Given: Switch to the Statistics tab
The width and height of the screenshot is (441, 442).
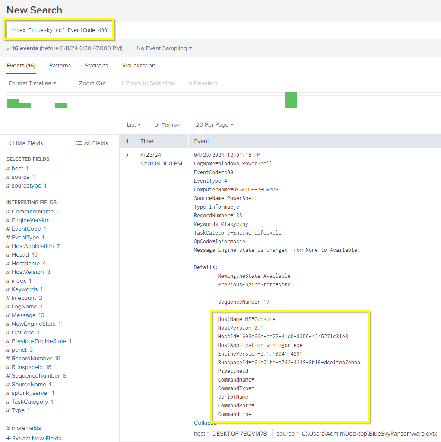Looking at the screenshot, I should (96, 66).
